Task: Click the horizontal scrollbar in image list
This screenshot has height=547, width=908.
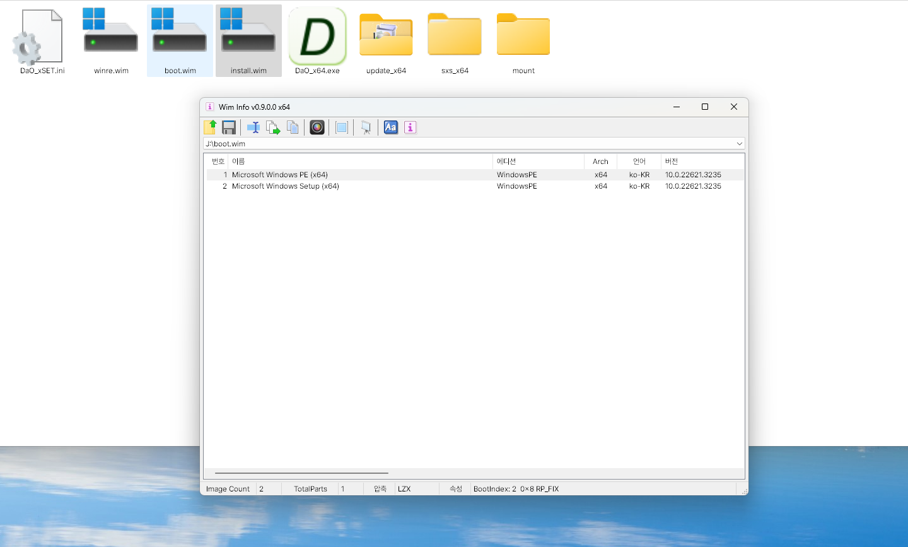Action: point(301,473)
